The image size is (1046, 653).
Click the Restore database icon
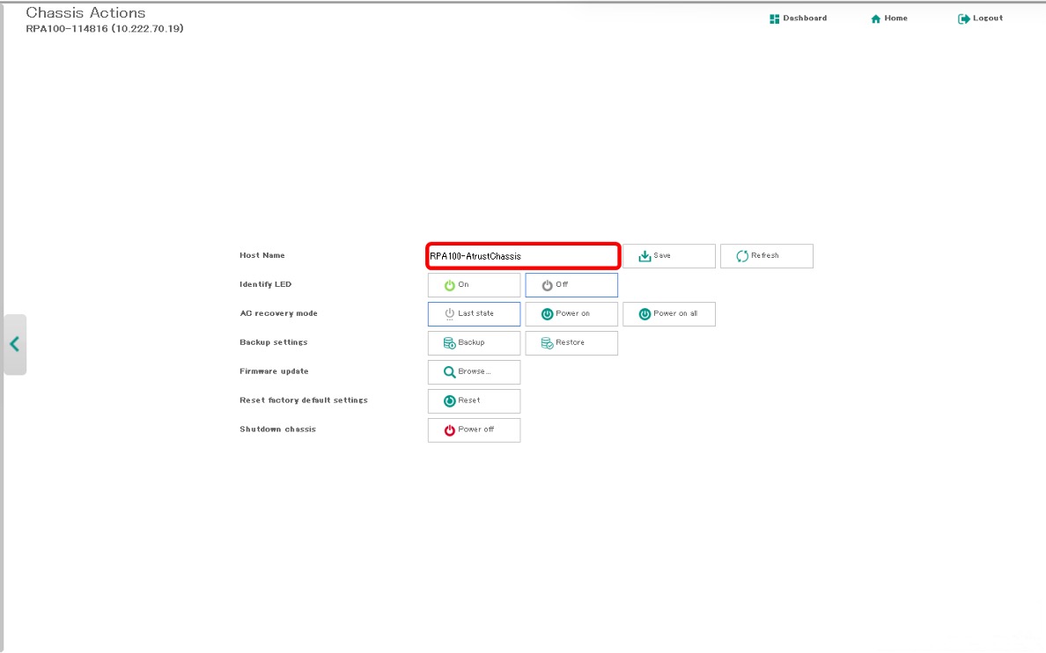[547, 342]
